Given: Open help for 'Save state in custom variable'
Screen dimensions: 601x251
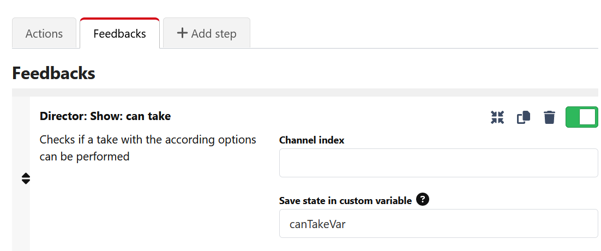Looking at the screenshot, I should 423,200.
